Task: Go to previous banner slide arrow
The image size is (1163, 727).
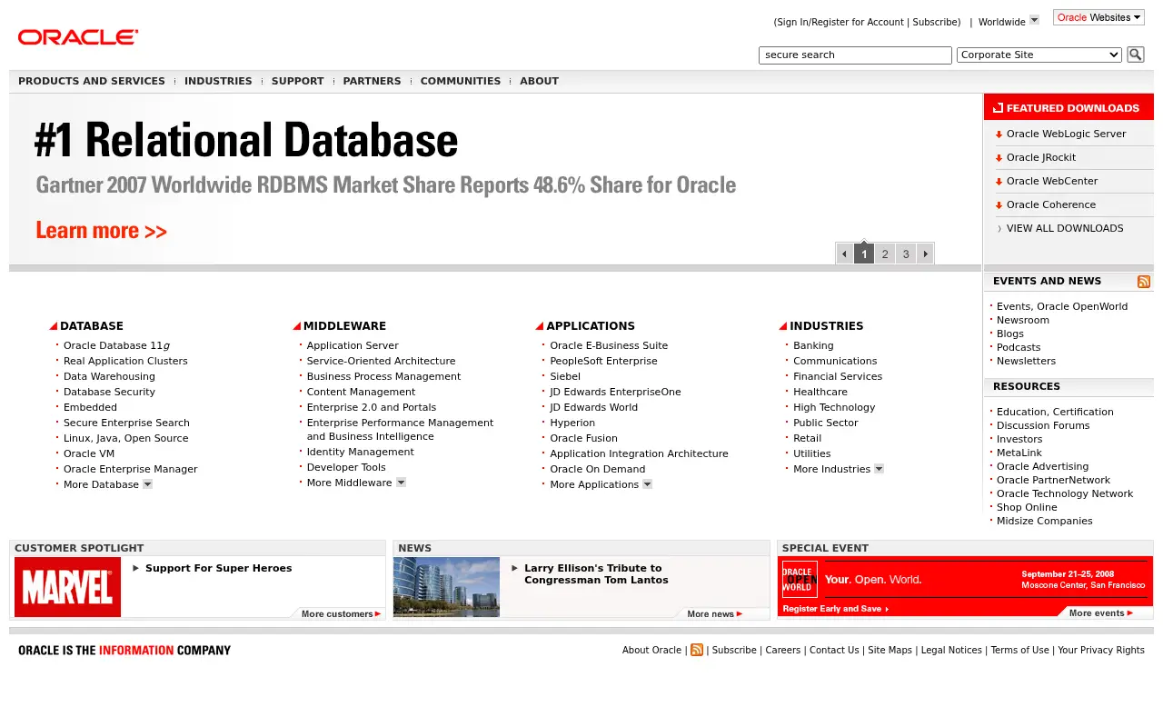Action: tap(845, 254)
